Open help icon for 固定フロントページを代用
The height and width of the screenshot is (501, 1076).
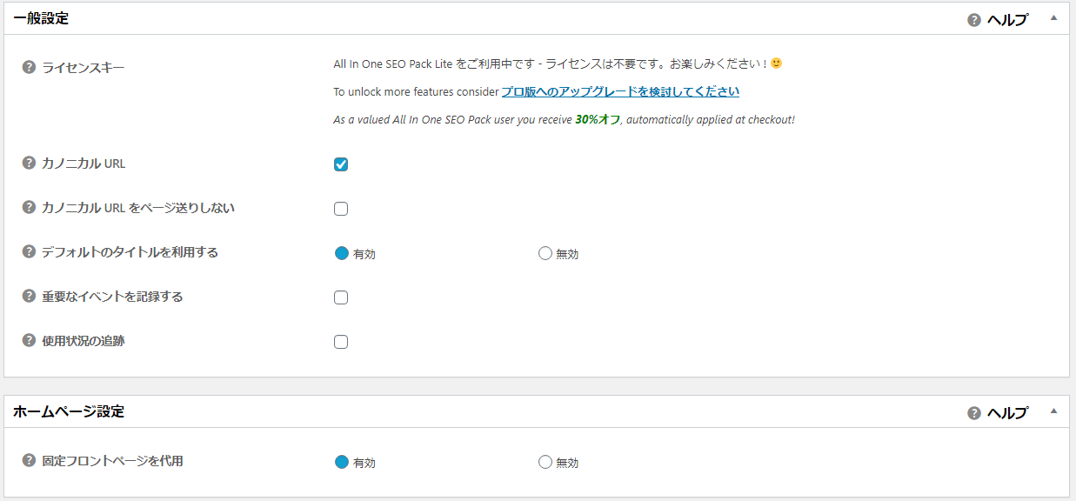[x=29, y=461]
